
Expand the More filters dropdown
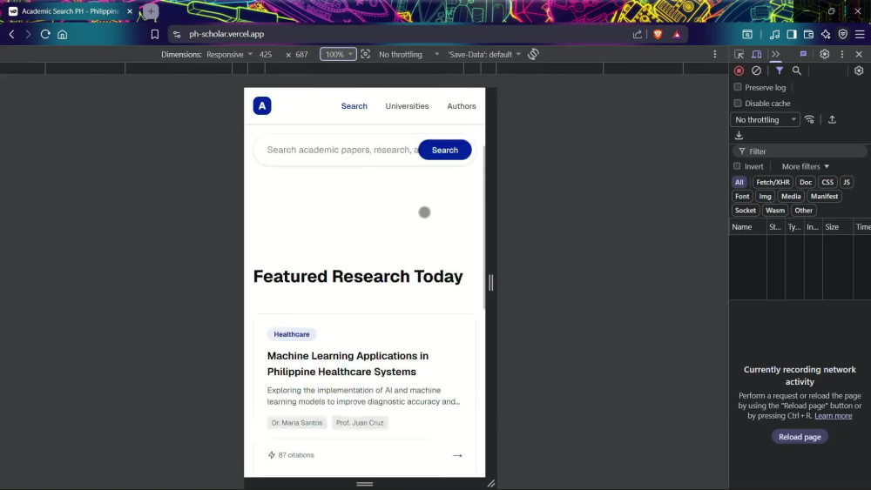click(x=806, y=166)
